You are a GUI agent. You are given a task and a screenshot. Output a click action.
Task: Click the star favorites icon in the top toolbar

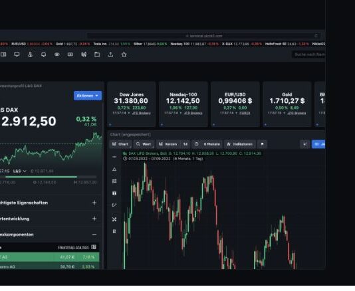[x=124, y=54]
